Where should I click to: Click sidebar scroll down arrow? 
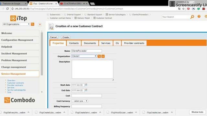[x=42, y=92]
